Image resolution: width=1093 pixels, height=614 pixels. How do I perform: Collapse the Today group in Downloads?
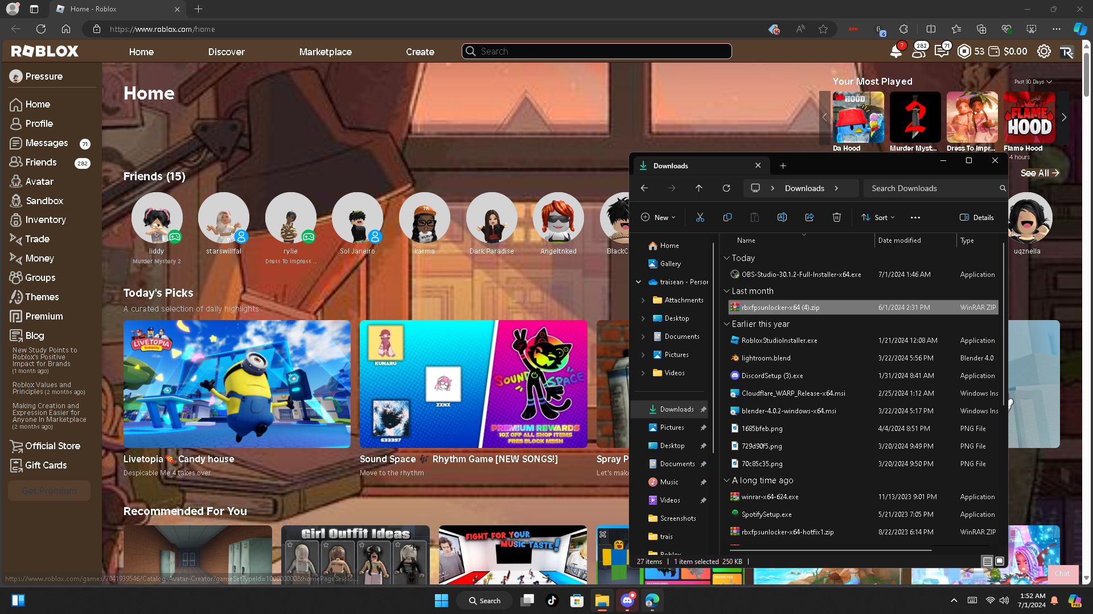[x=726, y=258]
